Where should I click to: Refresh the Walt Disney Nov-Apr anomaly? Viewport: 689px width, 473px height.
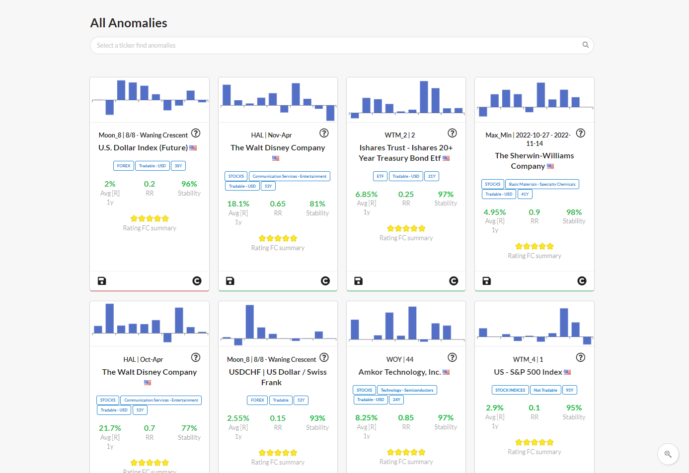(325, 281)
